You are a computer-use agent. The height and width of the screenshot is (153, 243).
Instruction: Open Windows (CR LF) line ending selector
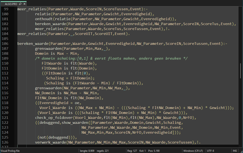tap(193, 151)
